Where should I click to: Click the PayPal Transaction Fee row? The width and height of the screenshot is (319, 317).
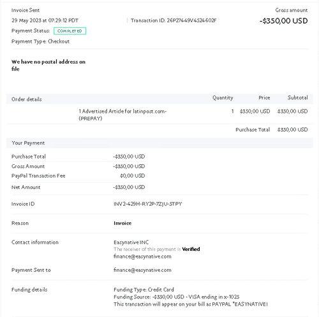(x=78, y=176)
